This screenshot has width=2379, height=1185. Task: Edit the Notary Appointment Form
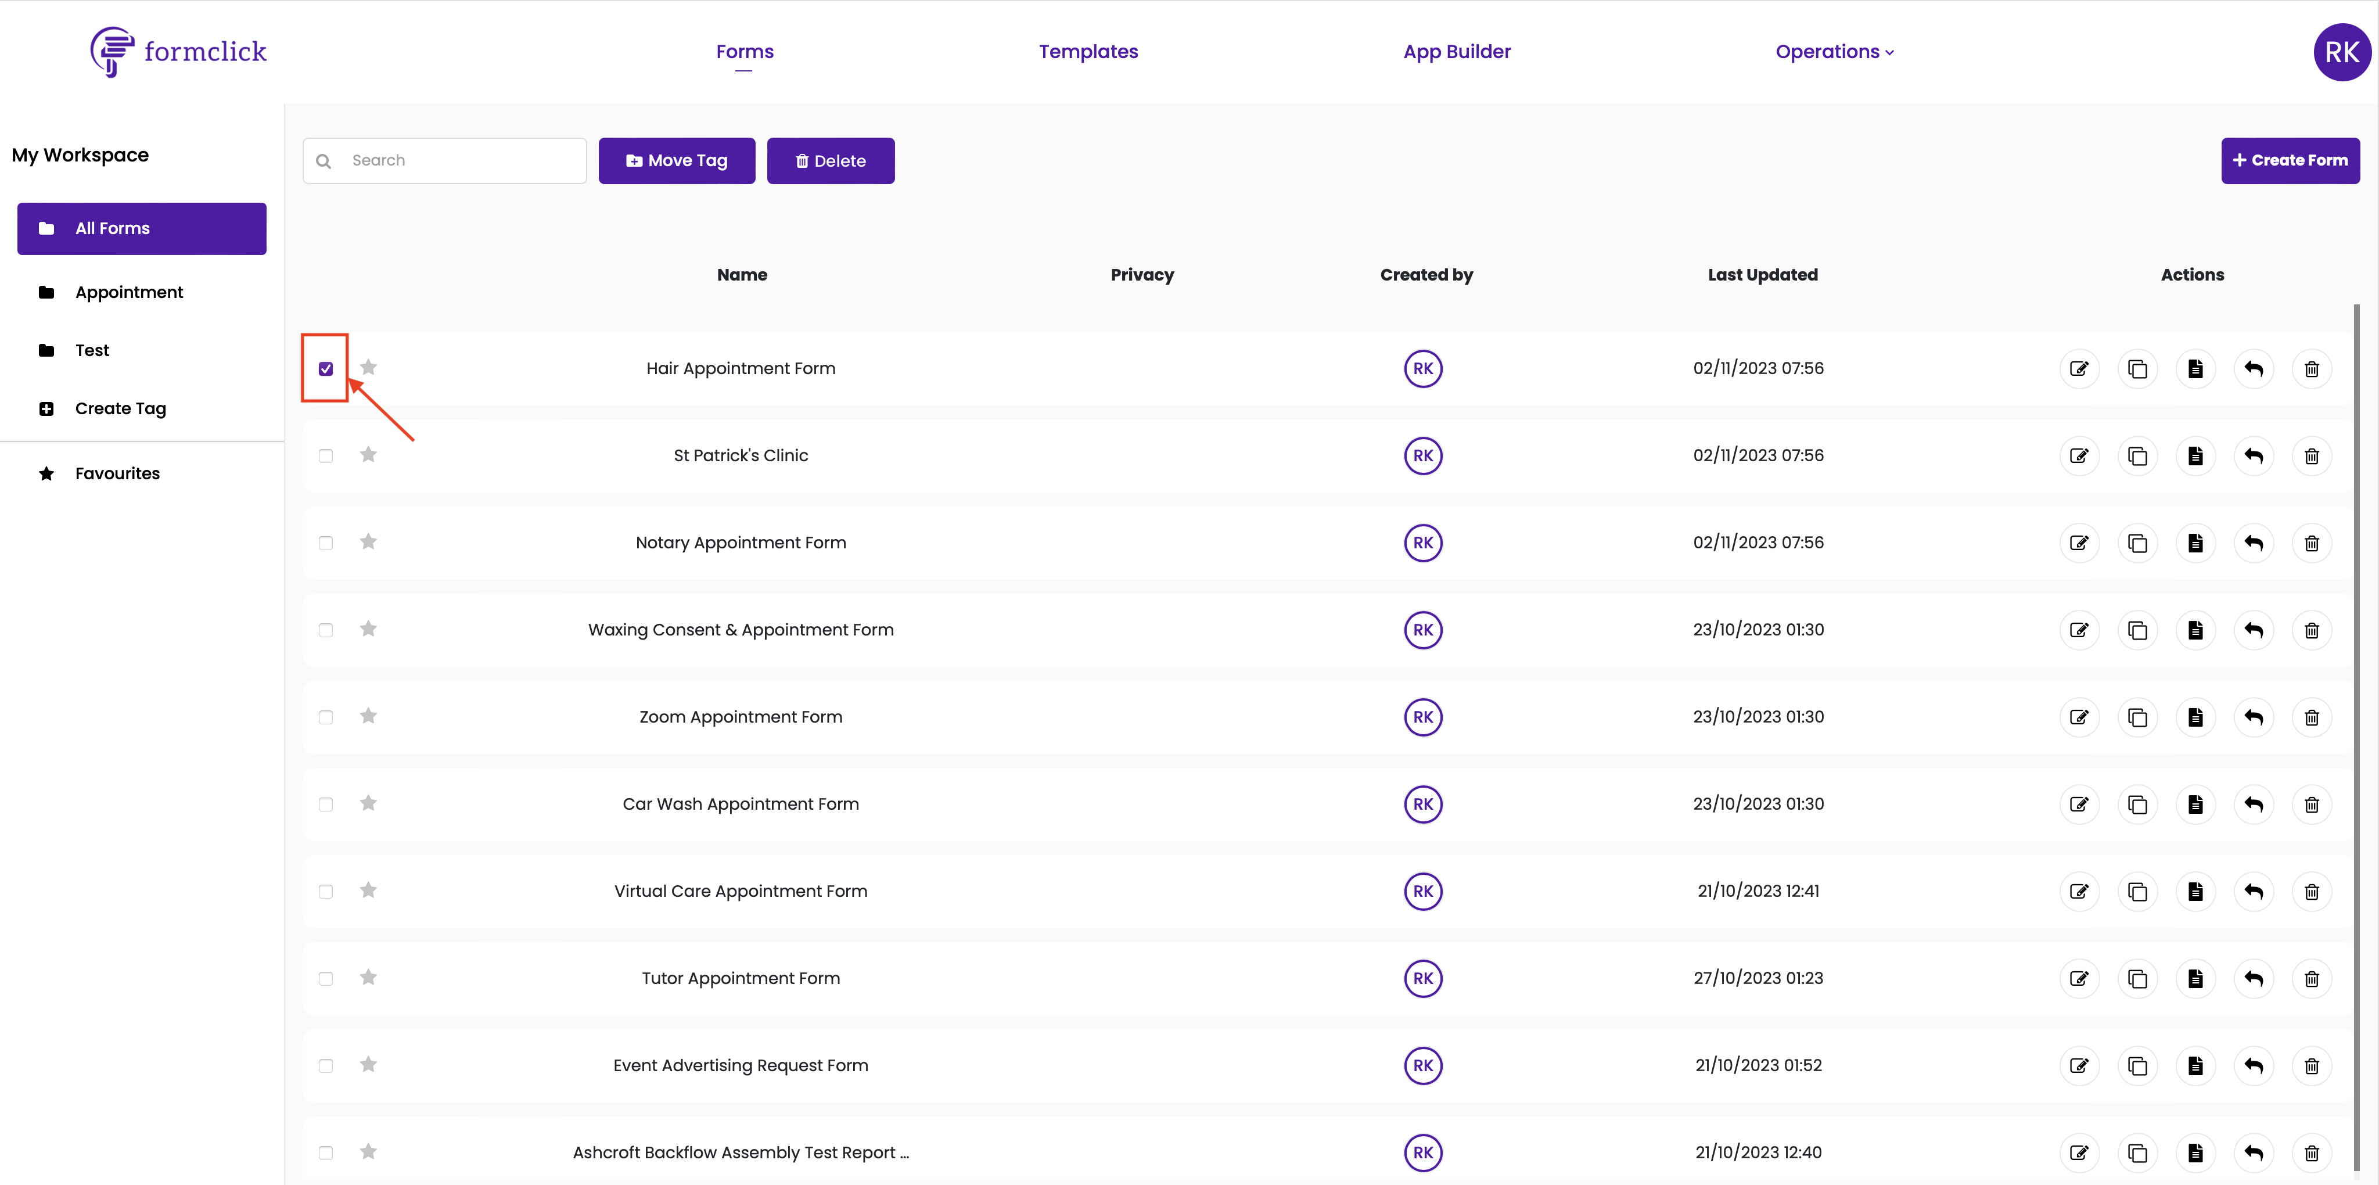click(2079, 543)
